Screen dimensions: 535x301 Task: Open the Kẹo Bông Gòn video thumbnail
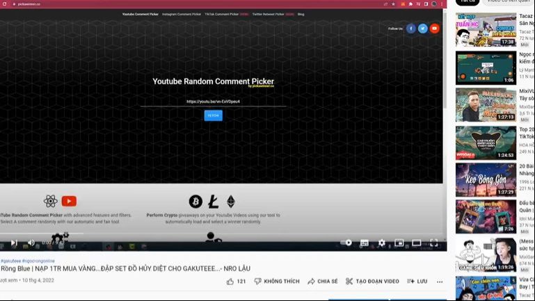[x=486, y=179]
